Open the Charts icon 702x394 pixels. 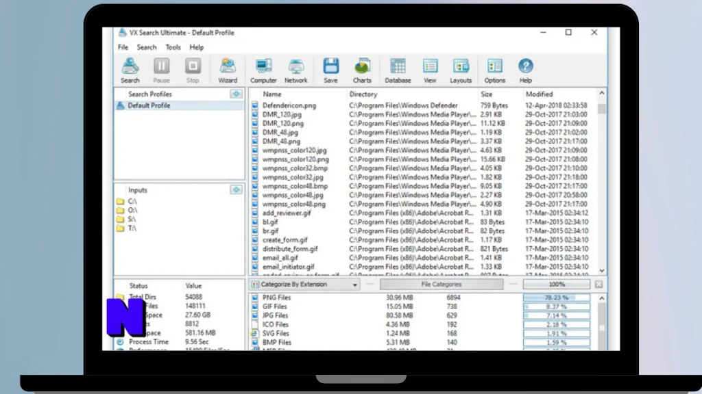pos(362,70)
